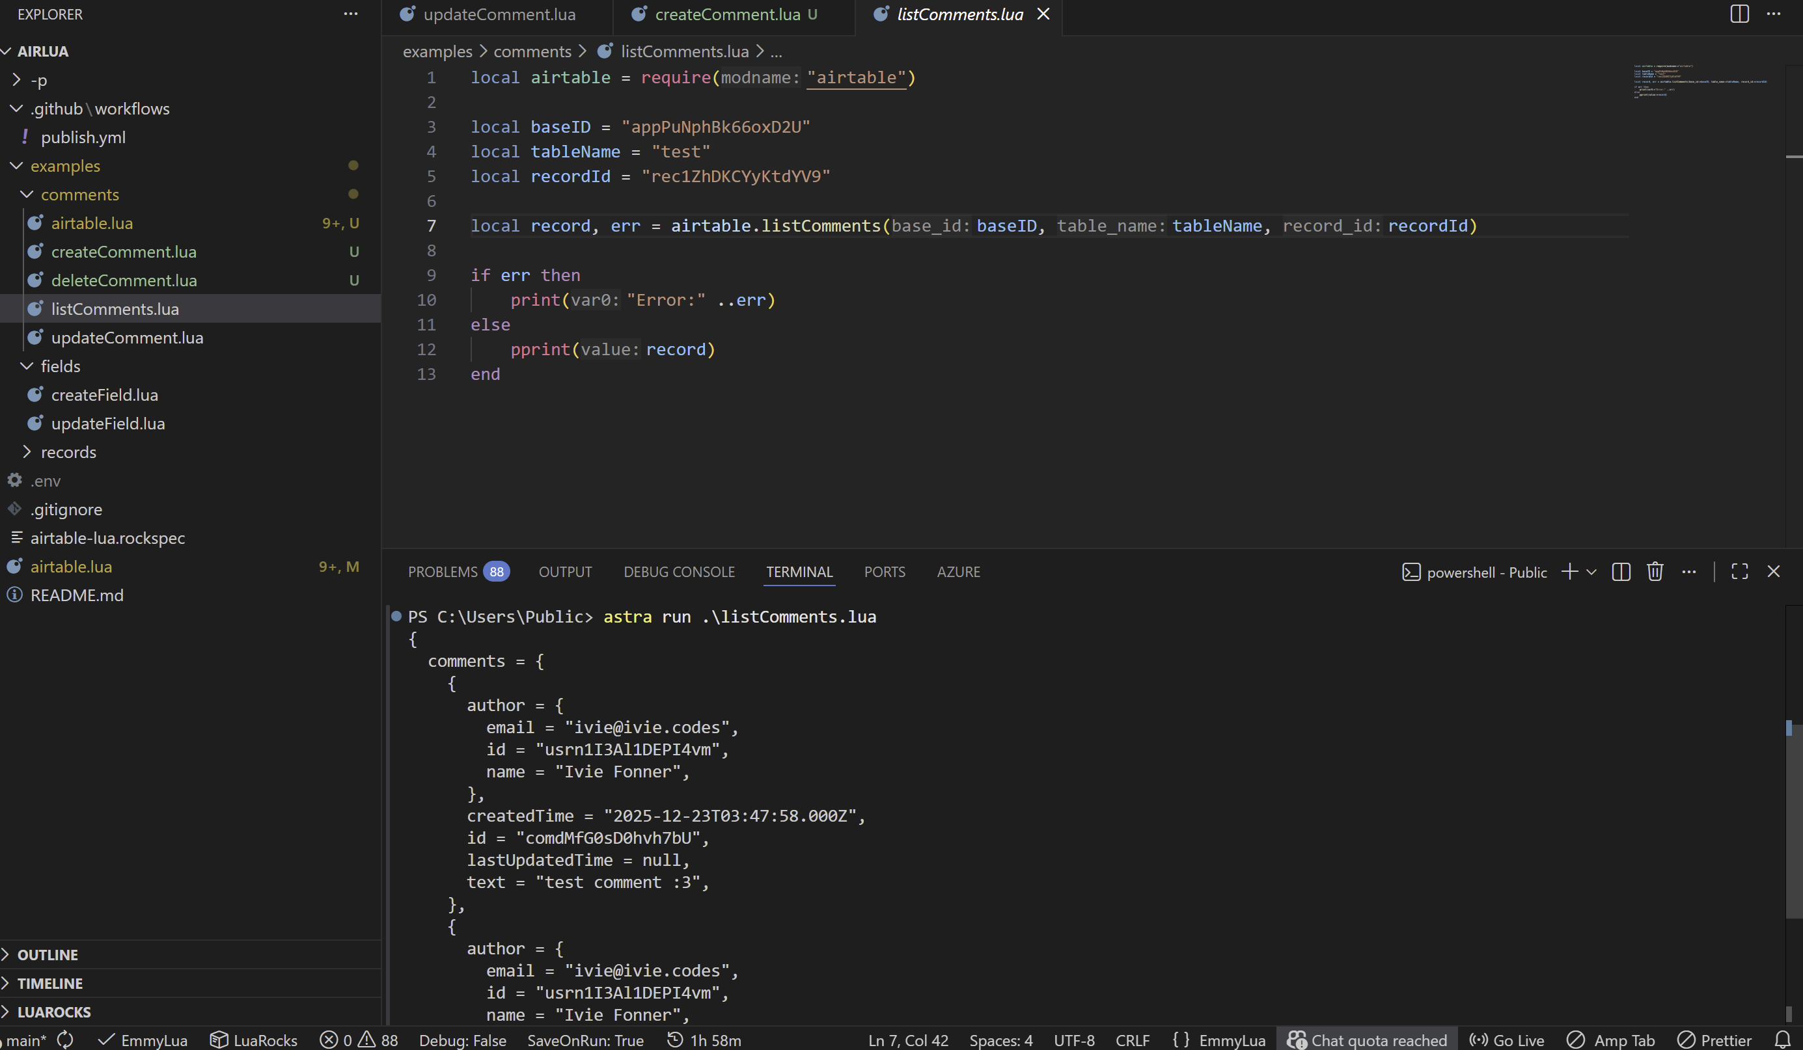This screenshot has width=1803, height=1050.
Task: Switch to the DEBUG CONSOLE tab
Action: coord(678,571)
